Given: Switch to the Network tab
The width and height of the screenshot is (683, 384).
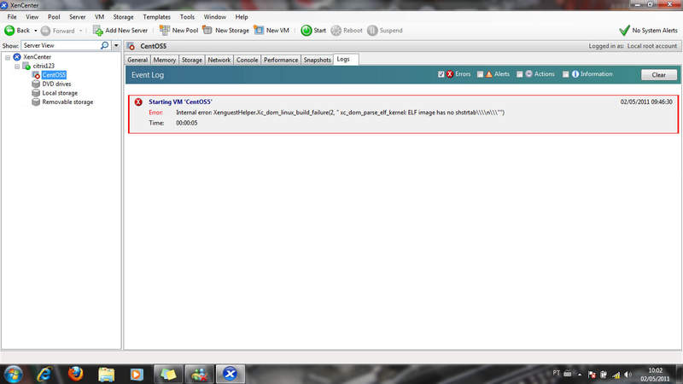Looking at the screenshot, I should (219, 60).
